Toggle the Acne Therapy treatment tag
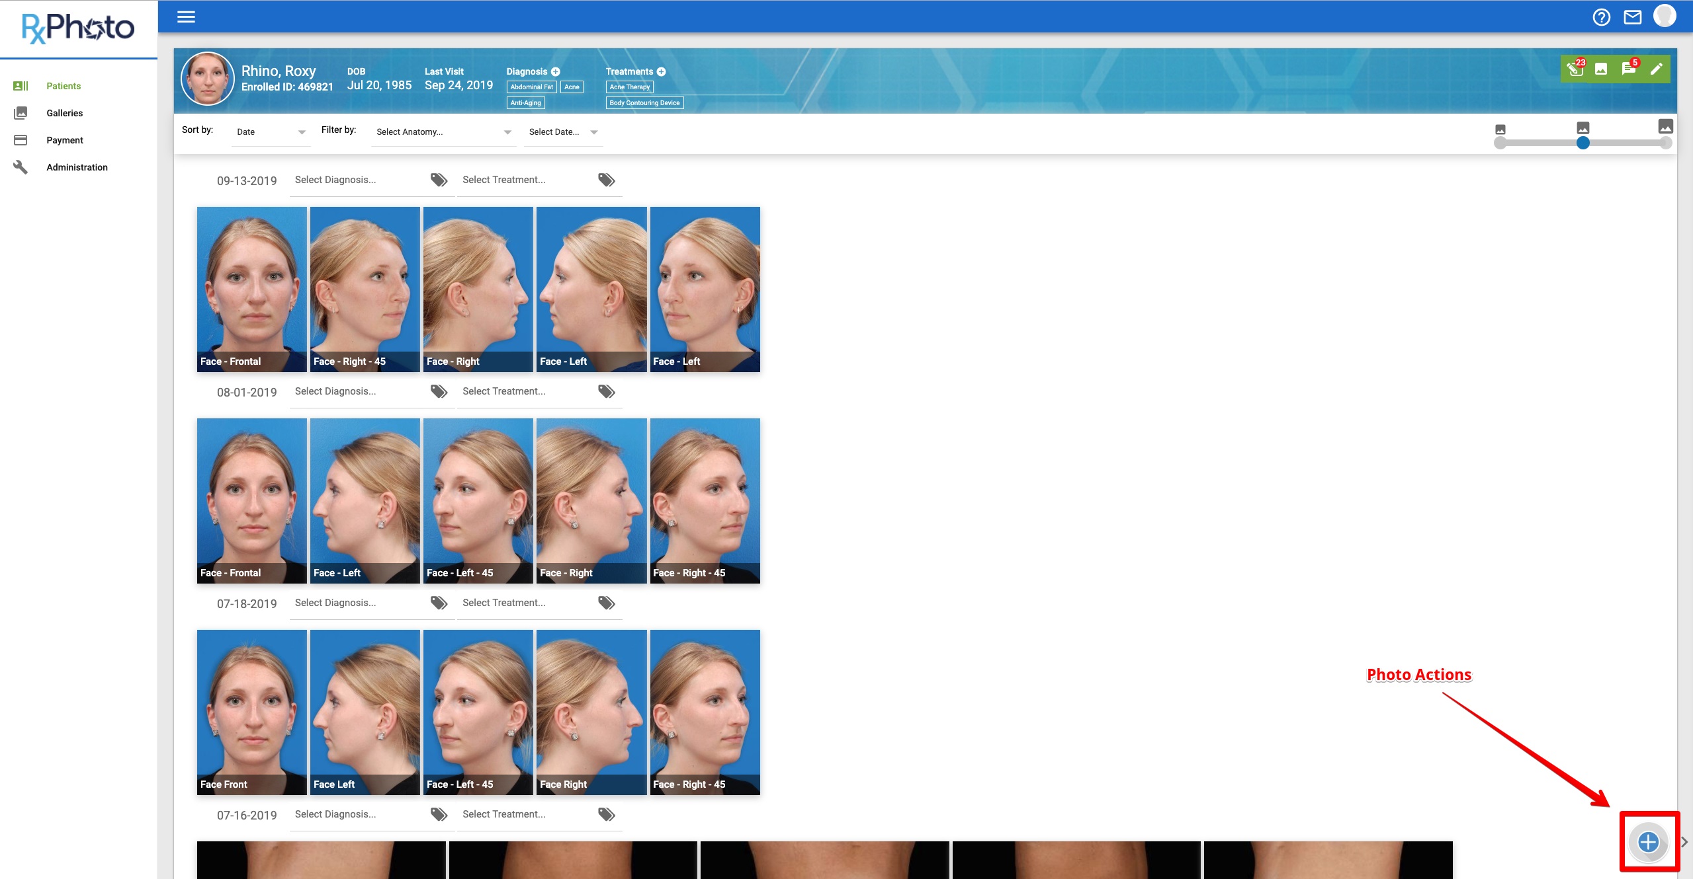The width and height of the screenshot is (1693, 879). pos(629,87)
